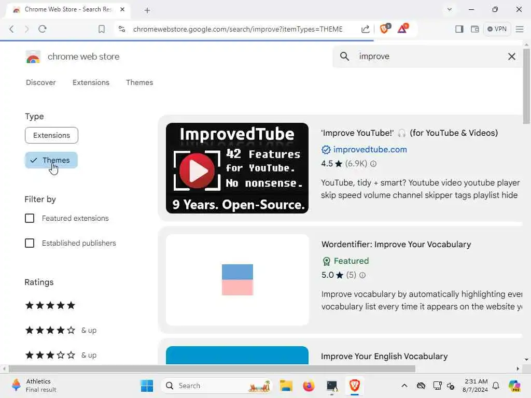
Task: Open Improve Your English Vocabulary result
Action: click(x=384, y=357)
